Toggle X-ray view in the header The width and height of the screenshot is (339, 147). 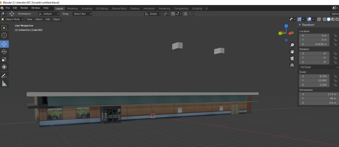click(x=319, y=19)
